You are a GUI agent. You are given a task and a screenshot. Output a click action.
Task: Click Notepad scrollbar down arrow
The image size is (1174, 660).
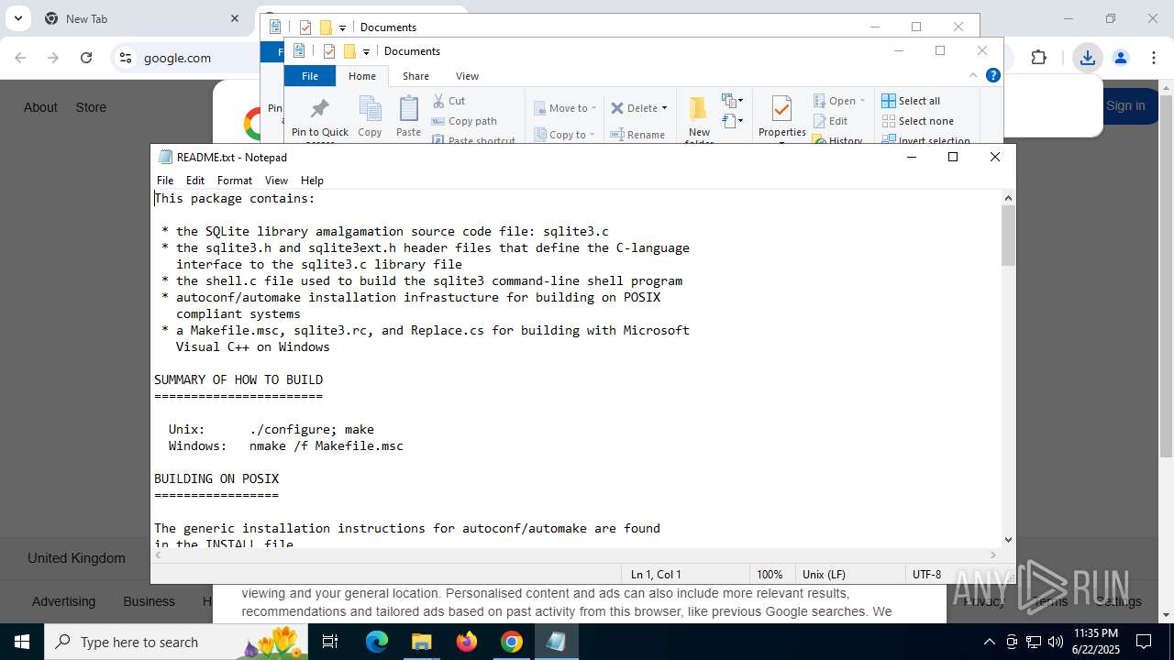click(x=1008, y=540)
